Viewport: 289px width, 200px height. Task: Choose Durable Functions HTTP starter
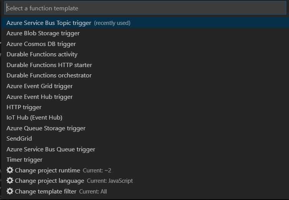[x=145, y=65]
